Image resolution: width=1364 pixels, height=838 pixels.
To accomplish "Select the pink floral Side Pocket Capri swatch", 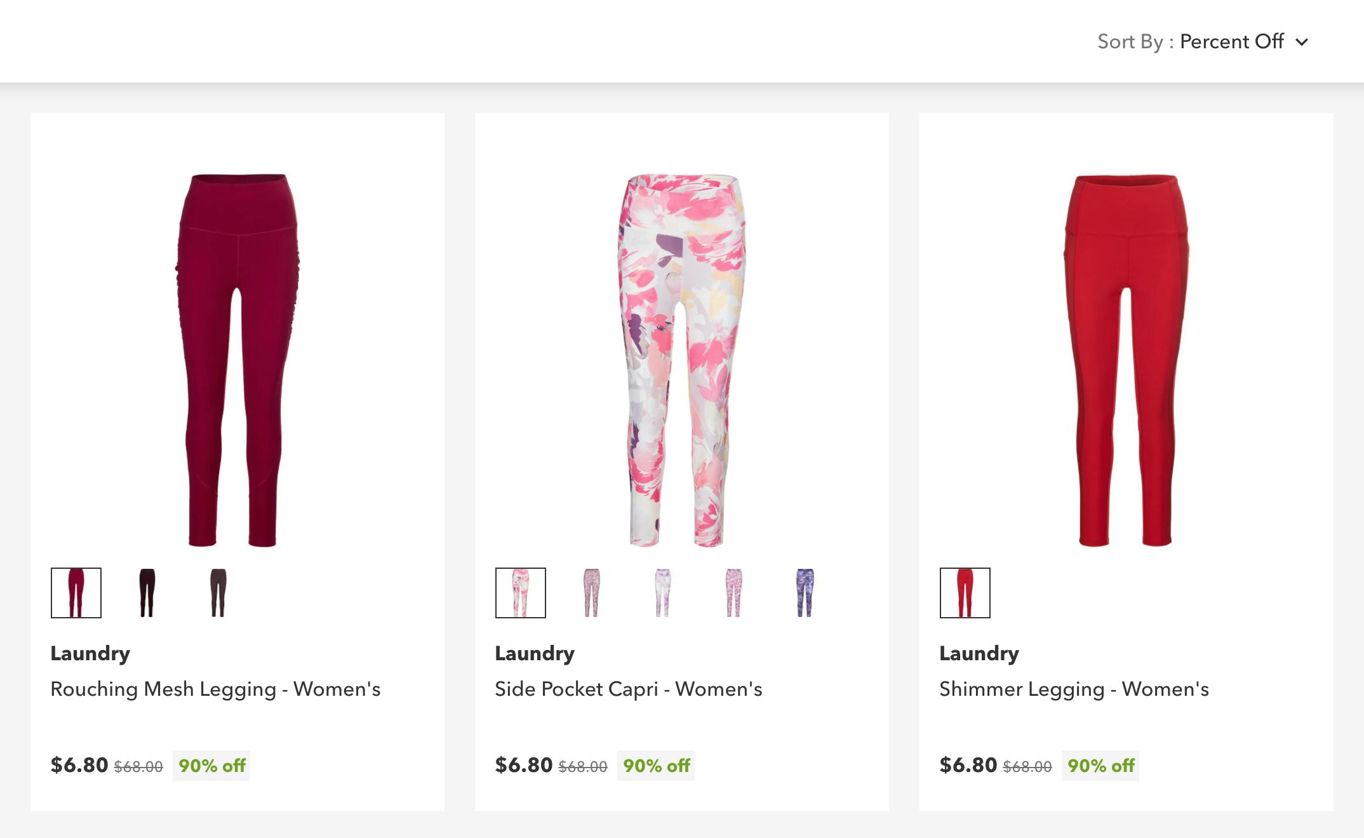I will tap(521, 593).
